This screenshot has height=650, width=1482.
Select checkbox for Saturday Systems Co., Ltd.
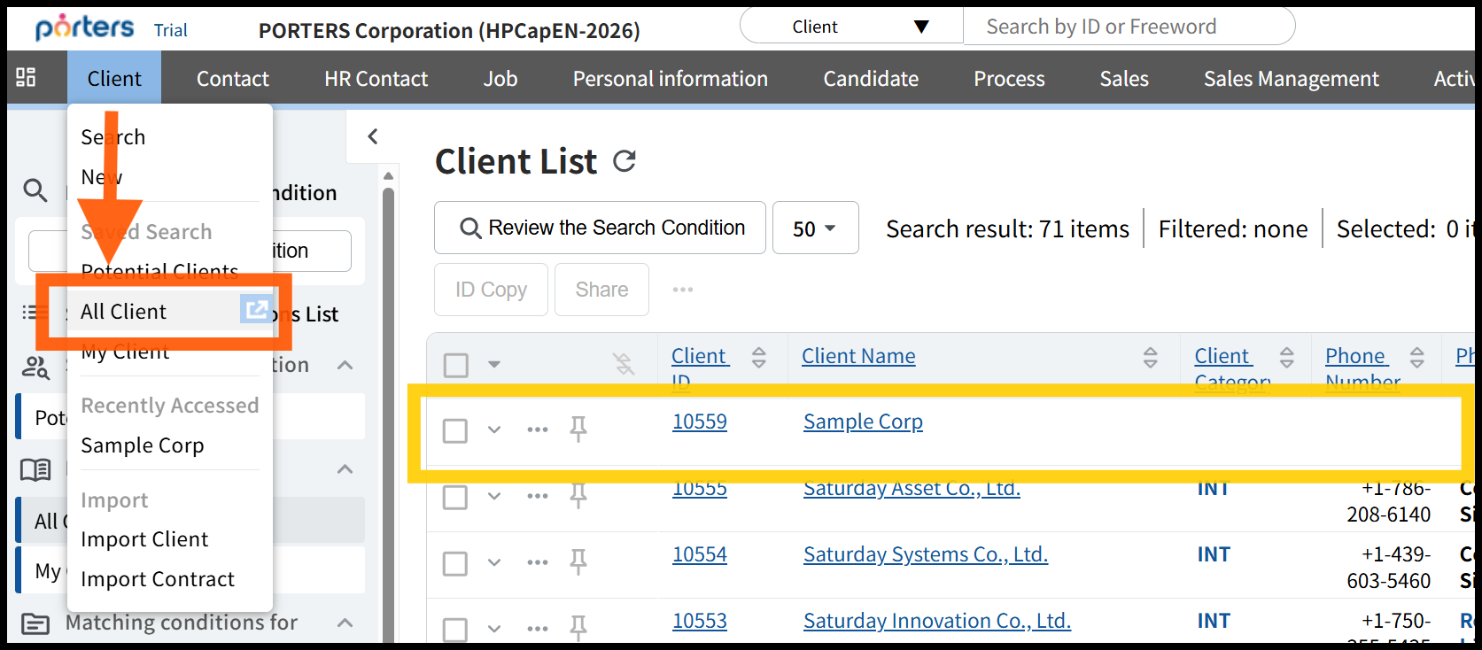(x=455, y=563)
